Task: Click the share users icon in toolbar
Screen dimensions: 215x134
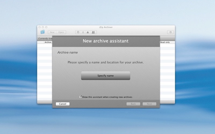Action: 93,32
